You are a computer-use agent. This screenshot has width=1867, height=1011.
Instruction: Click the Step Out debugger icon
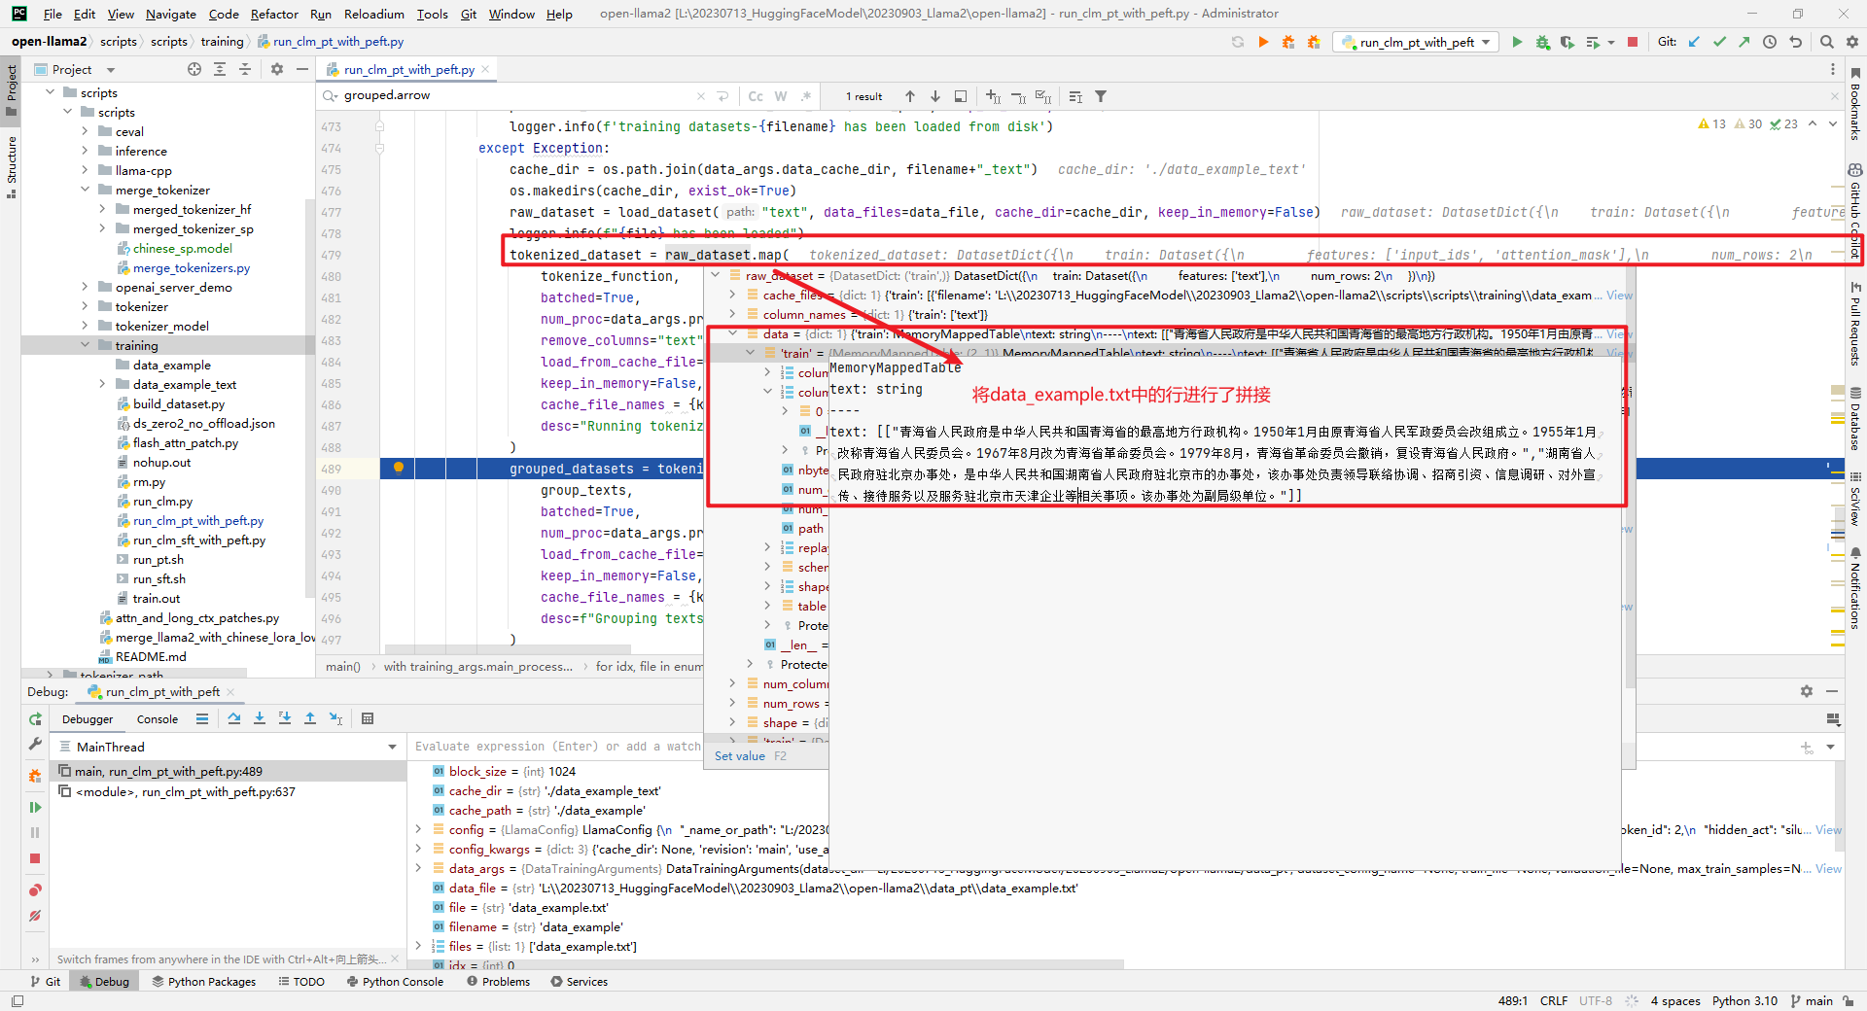point(310,718)
